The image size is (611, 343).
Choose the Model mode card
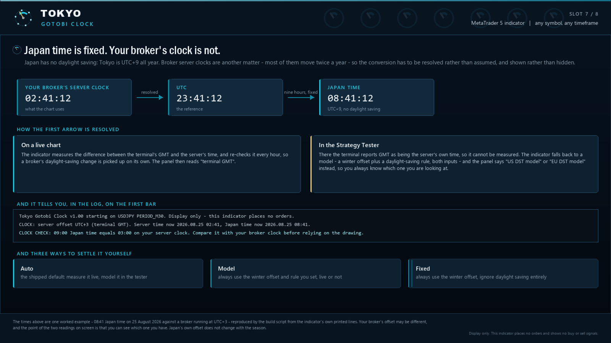point(305,273)
